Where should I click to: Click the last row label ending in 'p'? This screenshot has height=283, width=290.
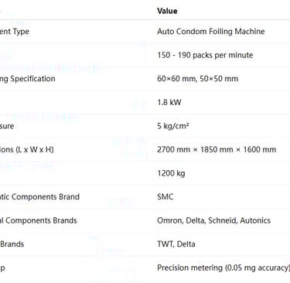tap(2, 268)
